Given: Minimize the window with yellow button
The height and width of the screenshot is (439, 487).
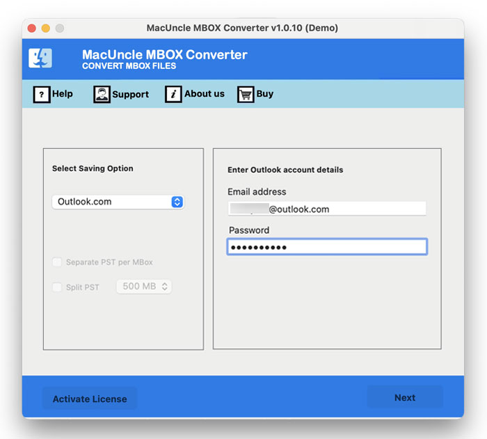Looking at the screenshot, I should tap(46, 29).
